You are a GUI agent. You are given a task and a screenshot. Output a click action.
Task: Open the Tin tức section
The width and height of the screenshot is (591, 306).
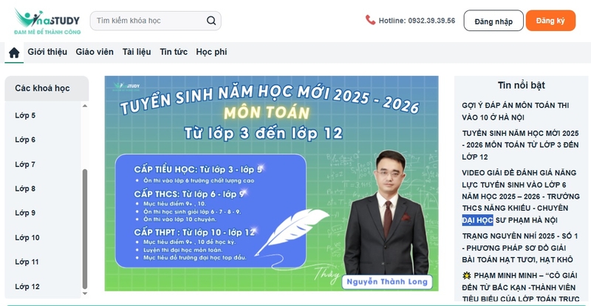[174, 52]
